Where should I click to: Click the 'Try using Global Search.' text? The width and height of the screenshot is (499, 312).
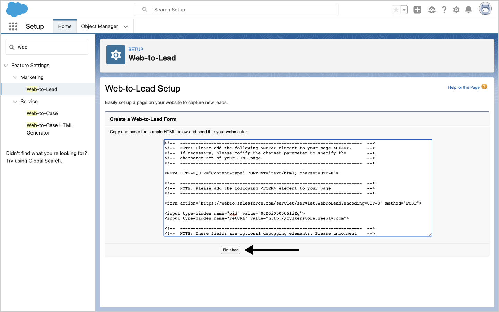pyautogui.click(x=34, y=161)
